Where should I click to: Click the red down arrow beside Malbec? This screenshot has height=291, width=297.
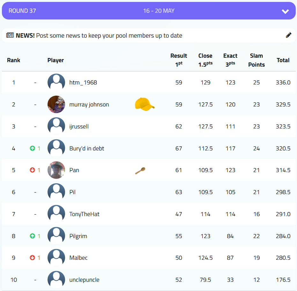(x=32, y=258)
